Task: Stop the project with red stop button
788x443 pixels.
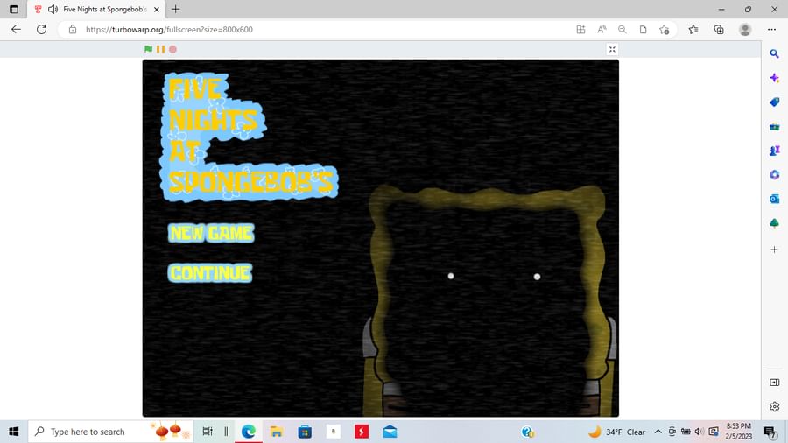Action: [172, 49]
